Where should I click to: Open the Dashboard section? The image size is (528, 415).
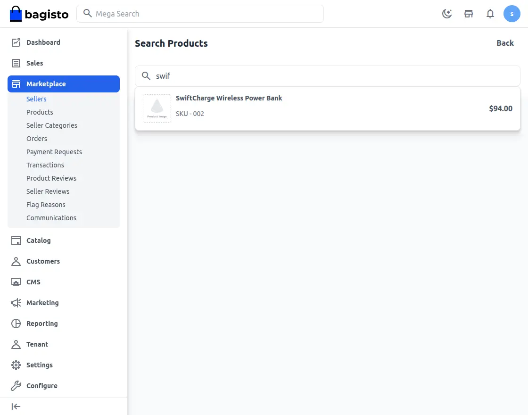click(43, 42)
